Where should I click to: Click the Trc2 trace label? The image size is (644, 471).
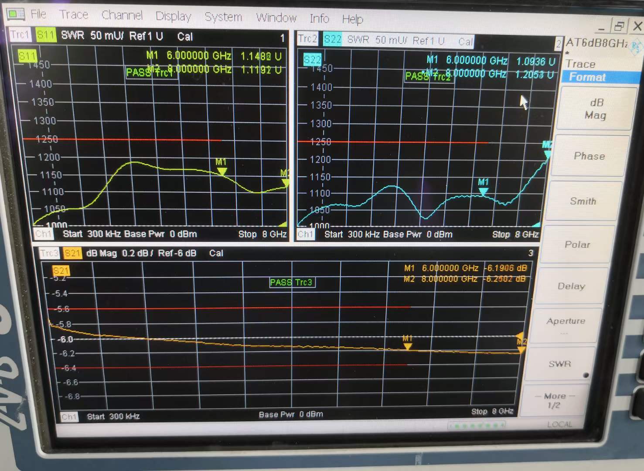pos(307,38)
